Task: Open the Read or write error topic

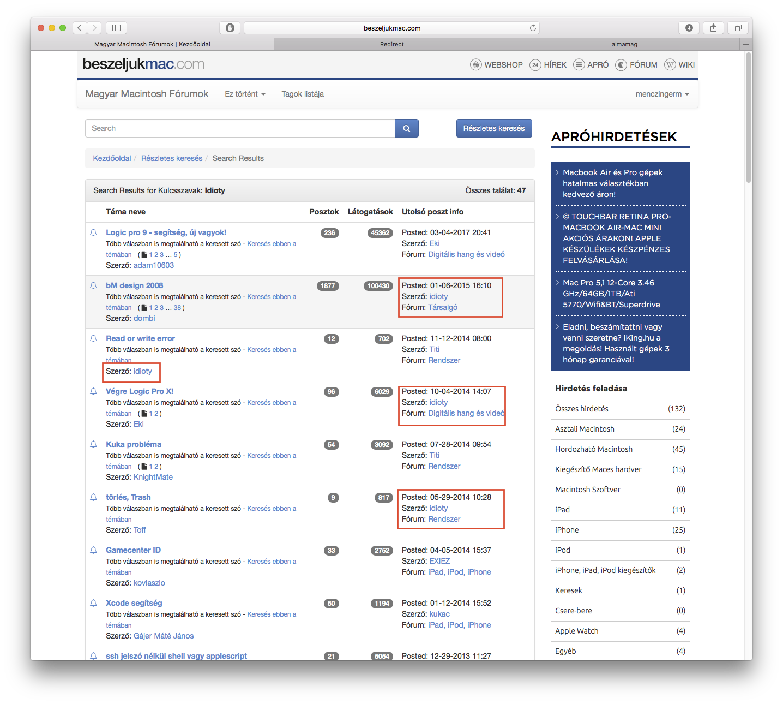Action: [140, 338]
